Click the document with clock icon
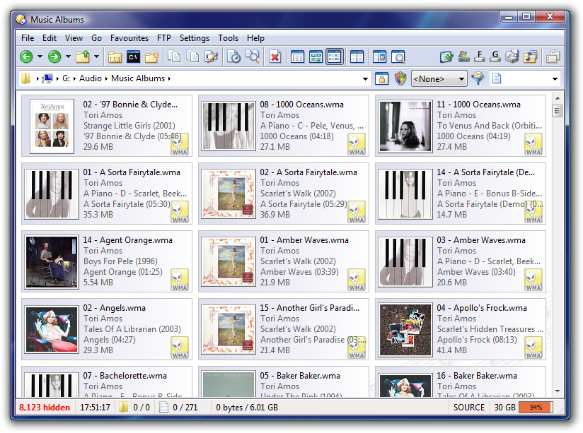Viewport: 583px width, 433px height. pyautogui.click(x=233, y=57)
